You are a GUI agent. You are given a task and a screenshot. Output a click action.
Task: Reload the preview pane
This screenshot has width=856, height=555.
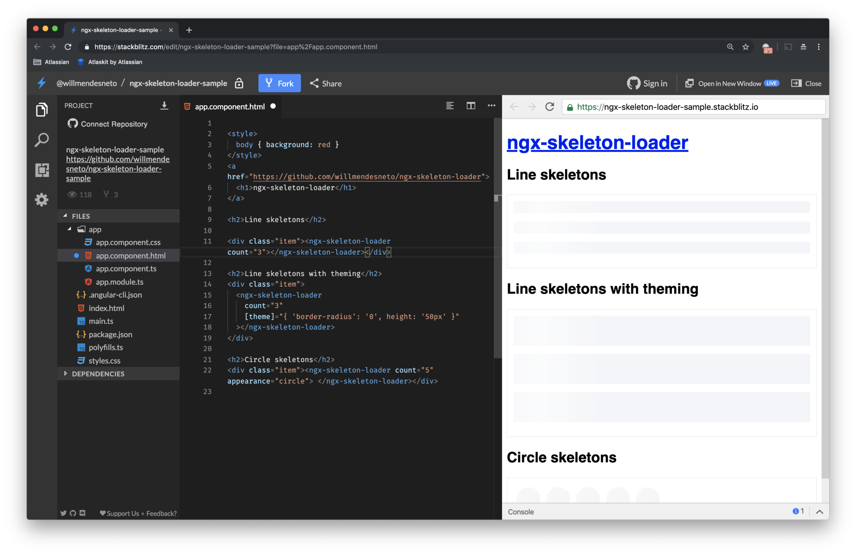(550, 107)
